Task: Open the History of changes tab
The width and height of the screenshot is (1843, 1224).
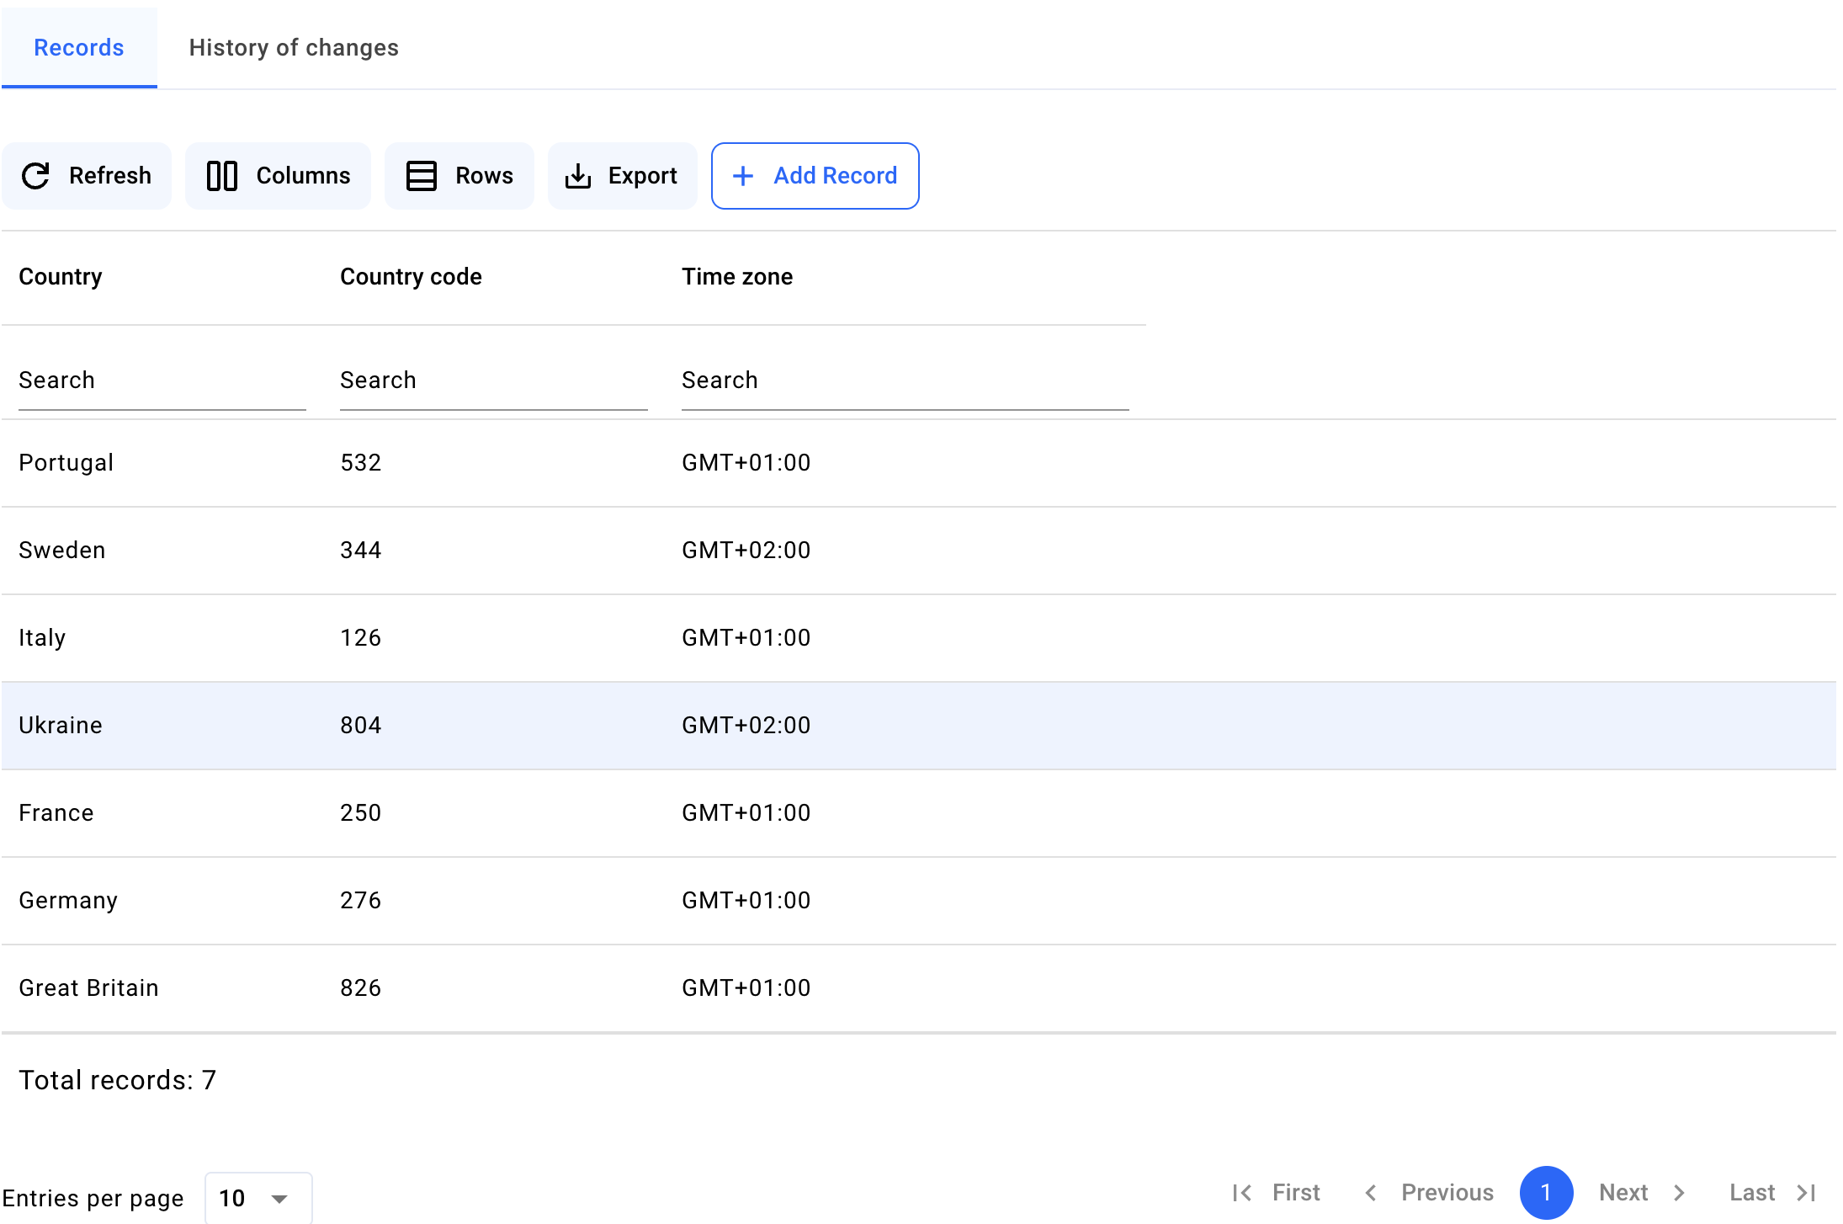Action: click(294, 48)
